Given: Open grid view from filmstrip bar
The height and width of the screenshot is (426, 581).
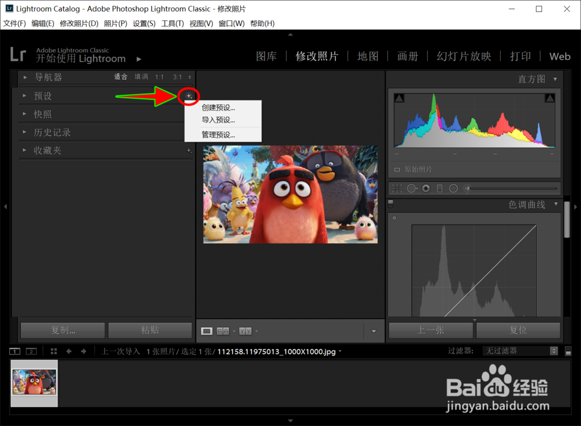Looking at the screenshot, I should [53, 351].
